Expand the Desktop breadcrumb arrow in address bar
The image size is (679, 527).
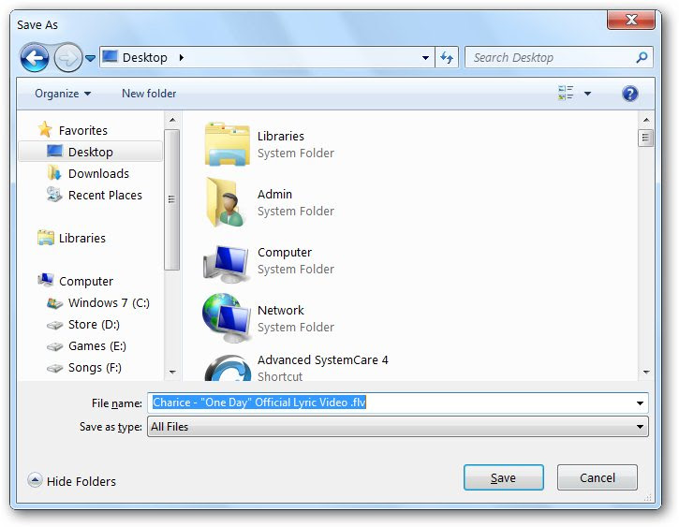(181, 57)
